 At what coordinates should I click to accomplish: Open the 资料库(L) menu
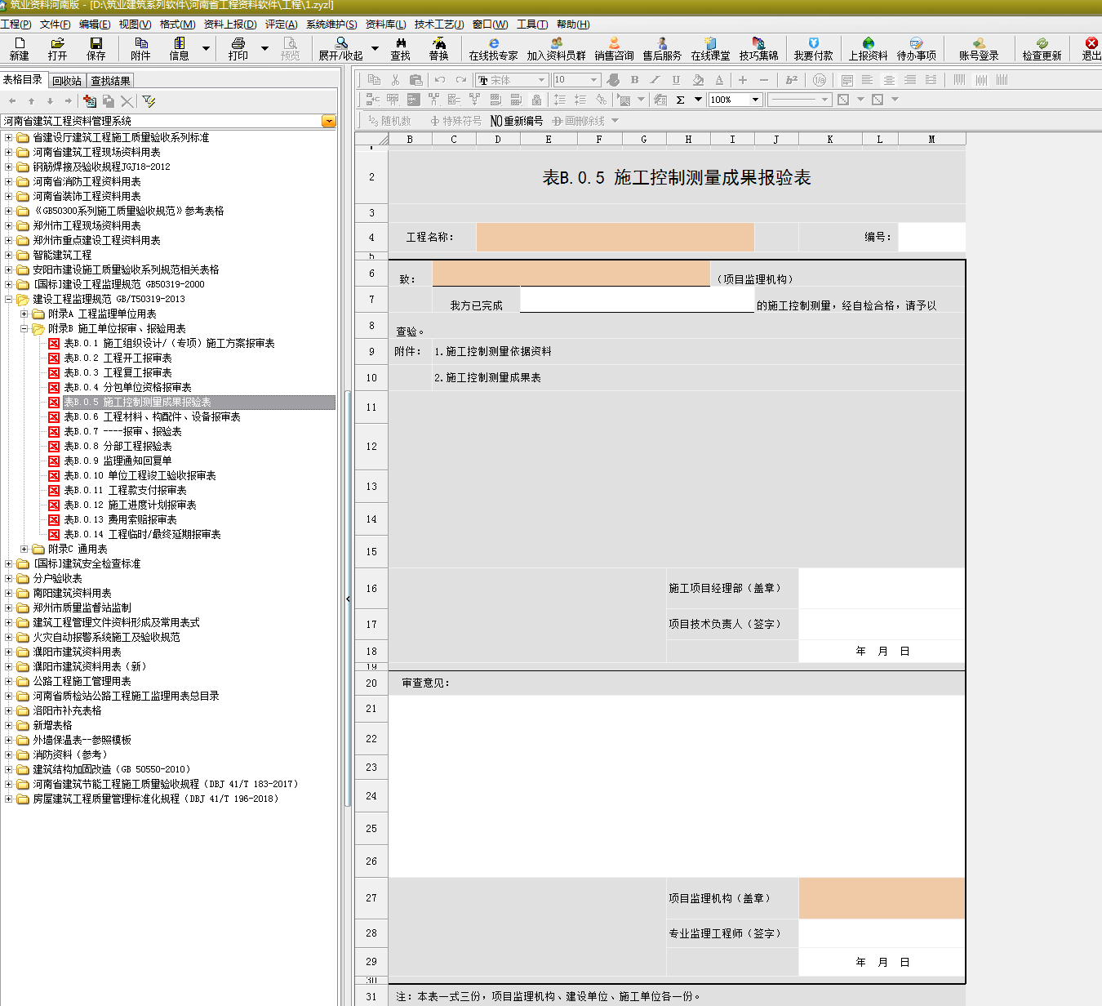(x=385, y=24)
